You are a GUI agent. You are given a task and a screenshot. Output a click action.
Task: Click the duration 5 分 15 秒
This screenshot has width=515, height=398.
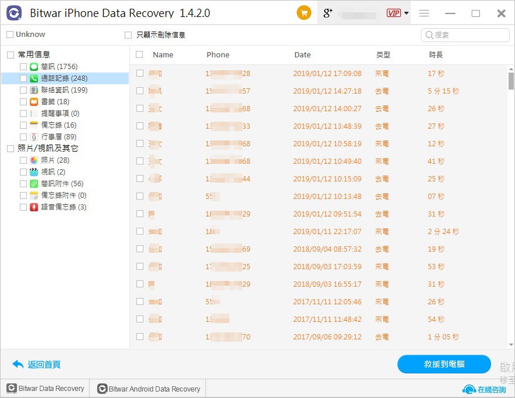point(443,91)
